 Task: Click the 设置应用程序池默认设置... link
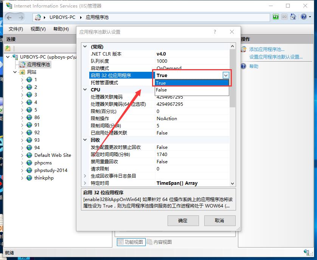coord(276,57)
